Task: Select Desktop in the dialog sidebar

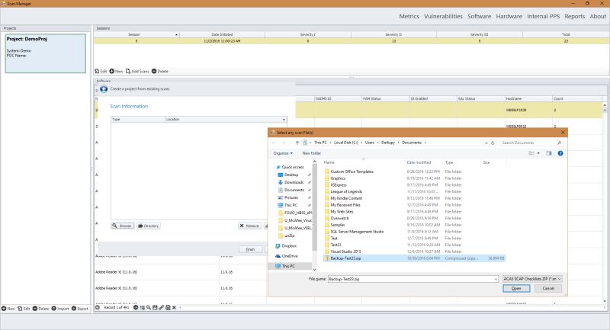Action: (288, 175)
